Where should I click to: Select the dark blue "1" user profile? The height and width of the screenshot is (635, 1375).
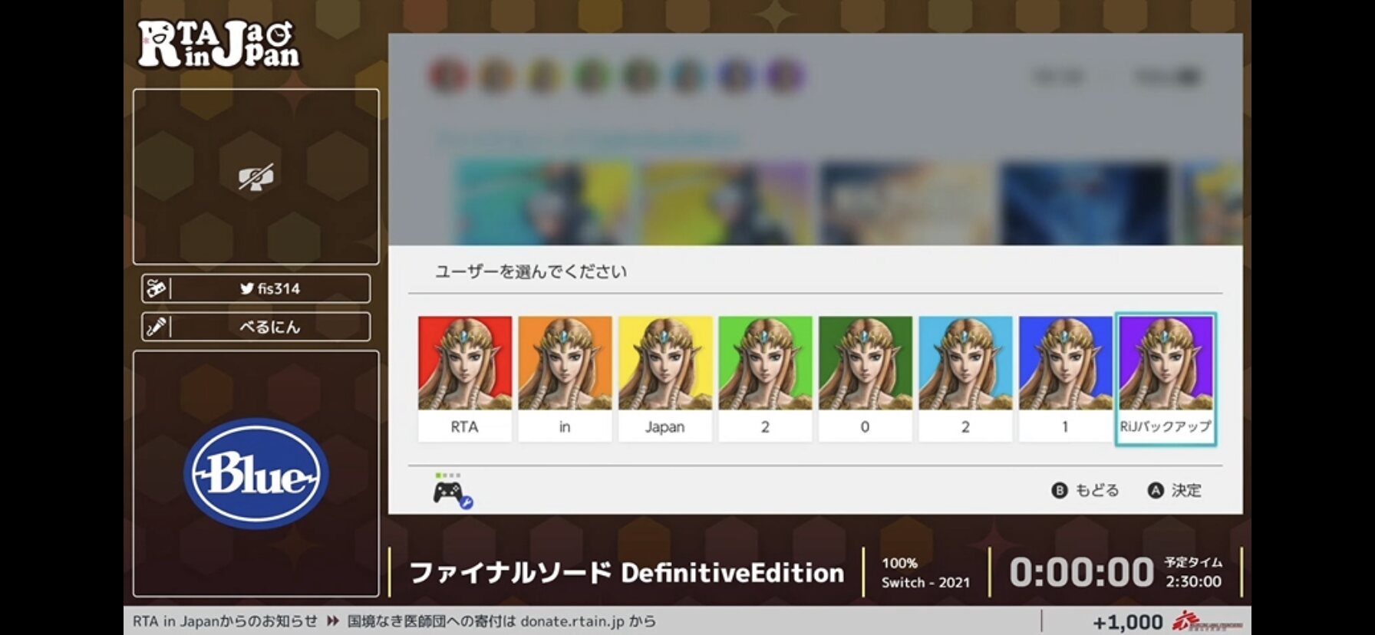[1065, 378]
